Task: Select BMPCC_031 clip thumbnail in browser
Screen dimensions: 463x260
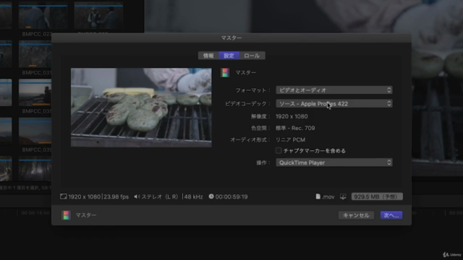Action: [35, 55]
